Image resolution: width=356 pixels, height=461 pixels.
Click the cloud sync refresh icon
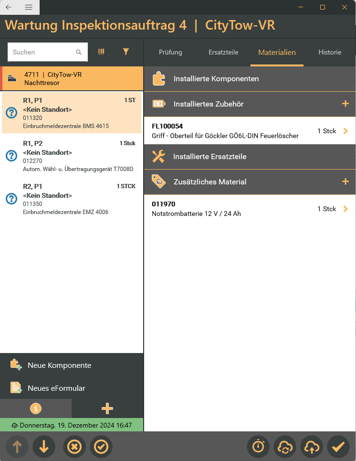pos(285,447)
